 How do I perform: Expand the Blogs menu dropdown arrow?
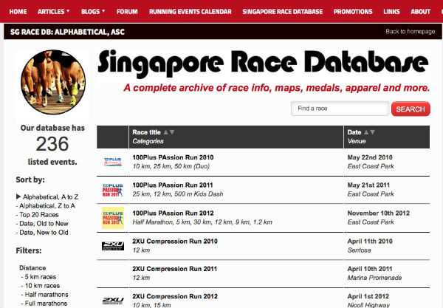pos(103,11)
